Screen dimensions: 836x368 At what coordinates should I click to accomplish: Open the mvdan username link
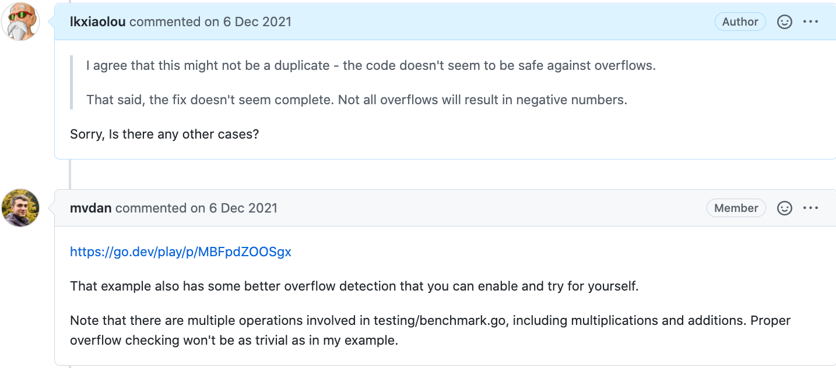click(90, 208)
